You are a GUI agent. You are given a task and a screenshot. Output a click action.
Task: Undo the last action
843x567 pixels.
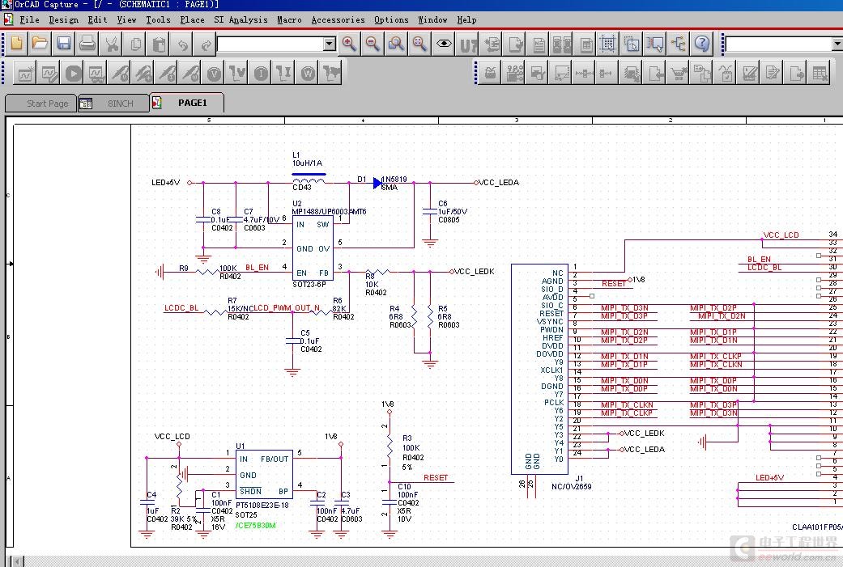[x=182, y=44]
